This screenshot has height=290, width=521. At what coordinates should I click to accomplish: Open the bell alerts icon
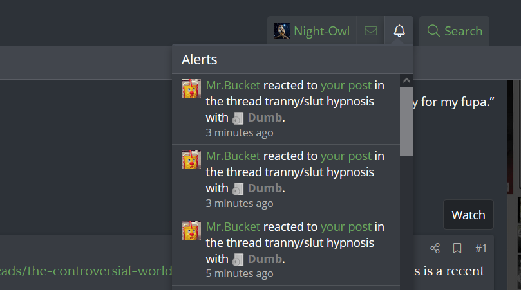[x=399, y=31]
